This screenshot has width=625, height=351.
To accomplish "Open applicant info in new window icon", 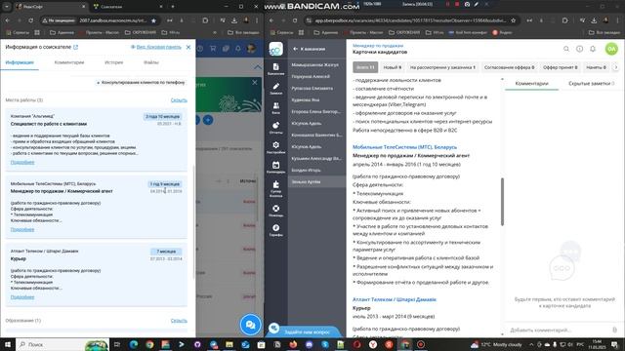I will point(76,47).
